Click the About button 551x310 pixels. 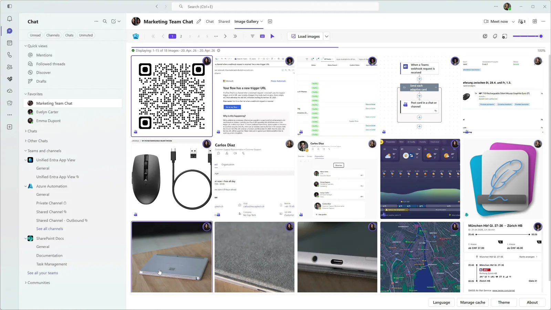tap(532, 302)
